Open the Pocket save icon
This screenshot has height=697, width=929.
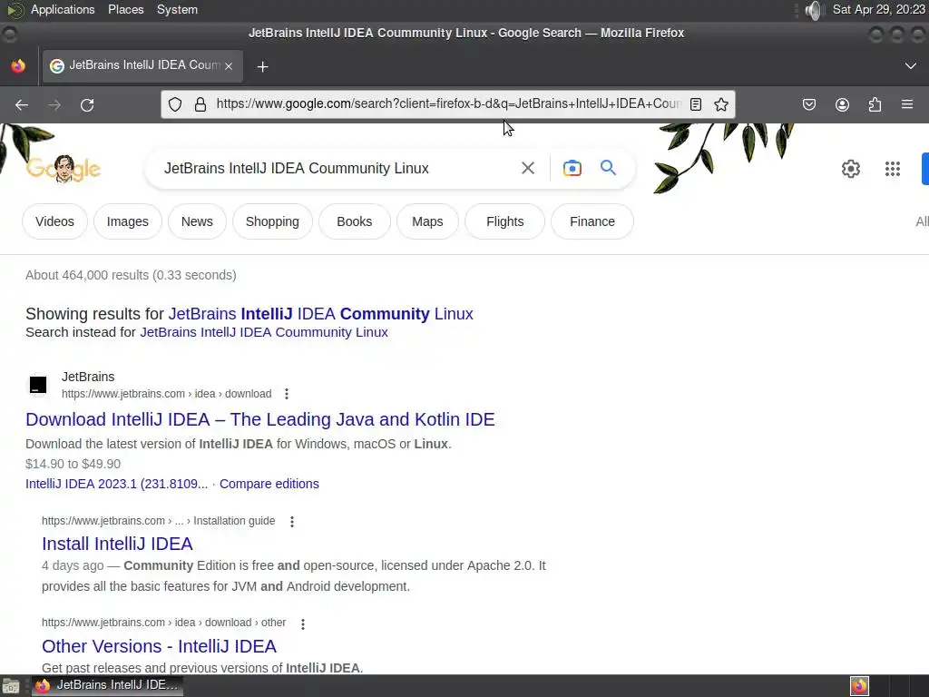[808, 105]
